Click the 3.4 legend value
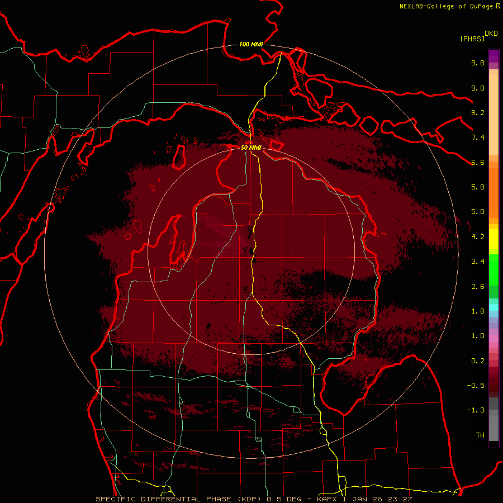Image resolution: width=503 pixels, height=503 pixels. tap(478, 262)
